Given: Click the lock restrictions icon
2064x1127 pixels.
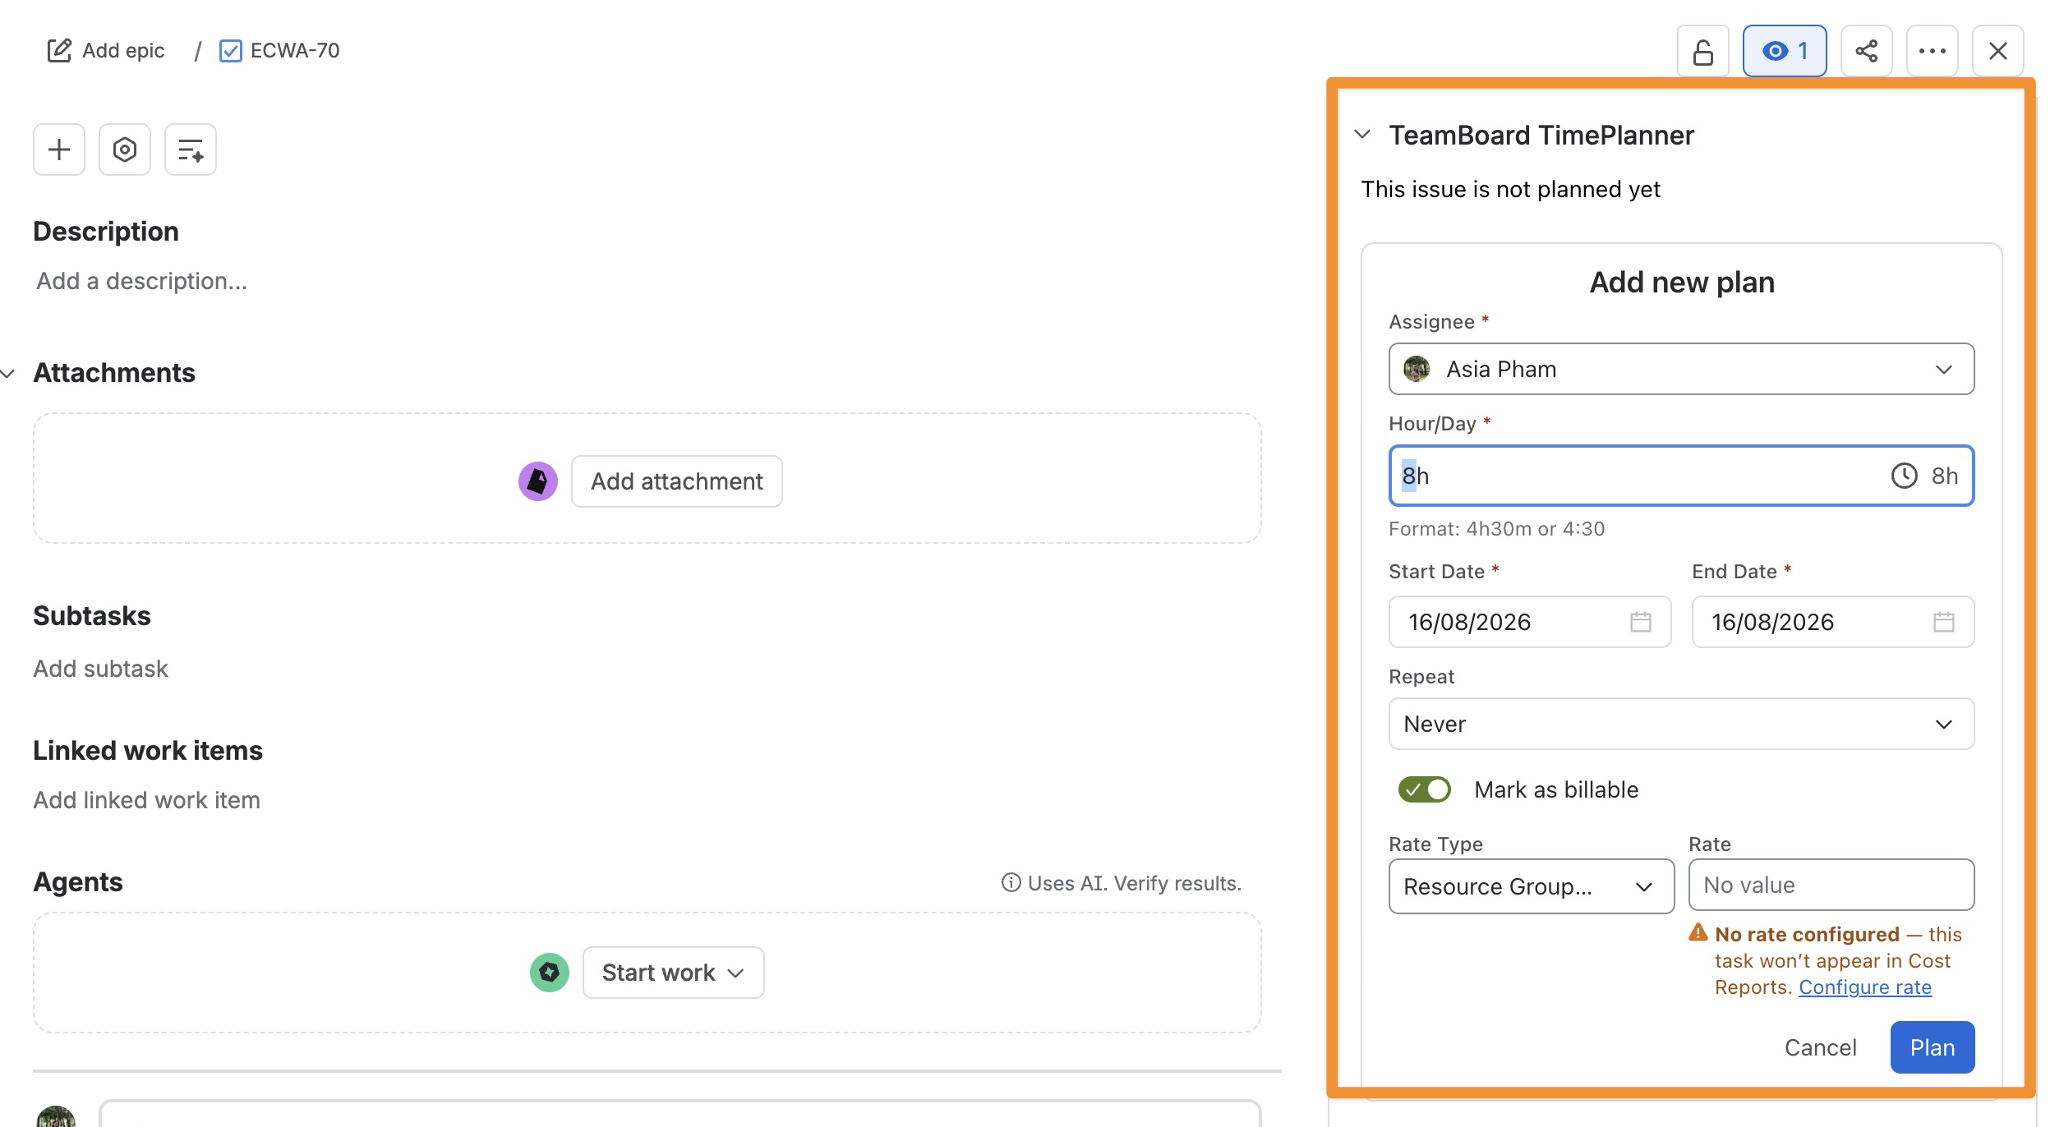Looking at the screenshot, I should pyautogui.click(x=1702, y=51).
